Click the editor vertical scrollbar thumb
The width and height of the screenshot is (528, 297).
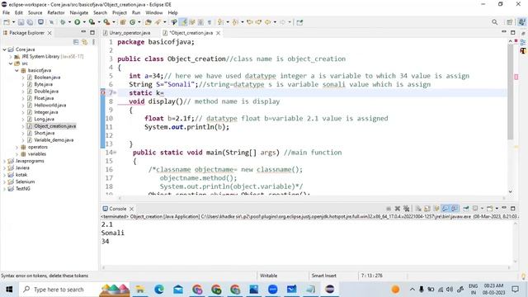point(511,92)
